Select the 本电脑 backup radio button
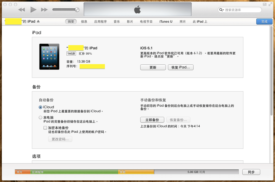275x182 pixels. 41,117
